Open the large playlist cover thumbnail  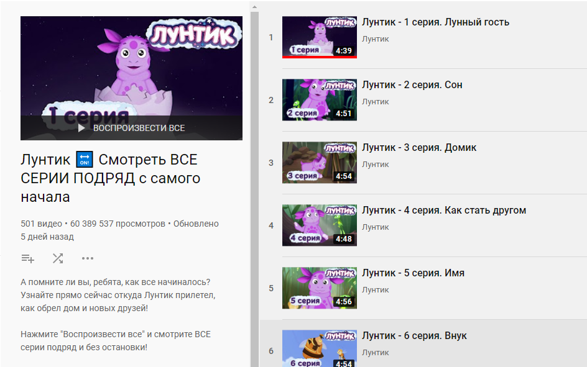click(x=131, y=78)
